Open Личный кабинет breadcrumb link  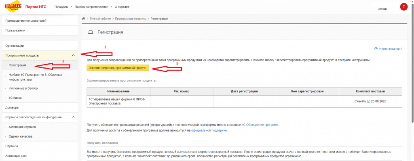click(101, 19)
